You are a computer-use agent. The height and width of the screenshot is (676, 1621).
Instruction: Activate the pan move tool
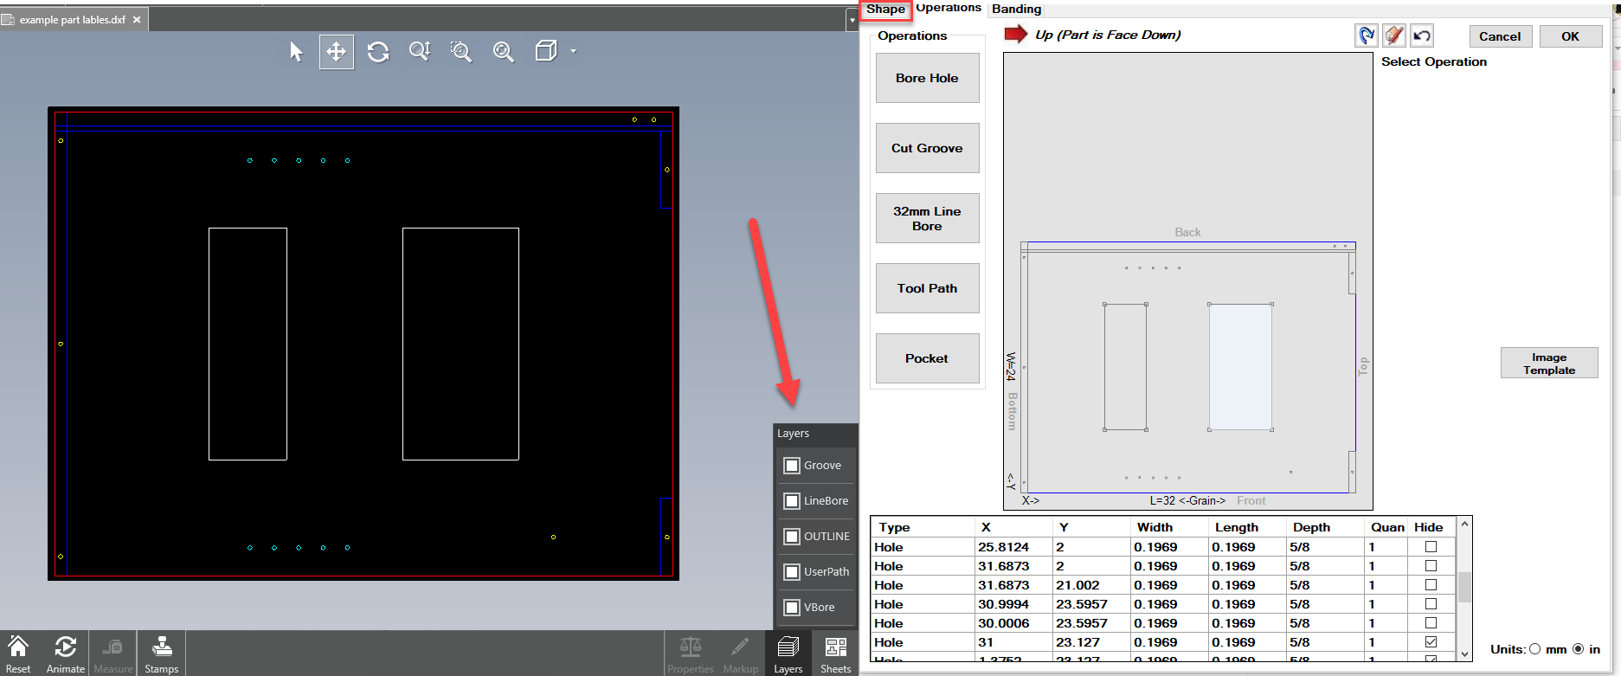(337, 52)
